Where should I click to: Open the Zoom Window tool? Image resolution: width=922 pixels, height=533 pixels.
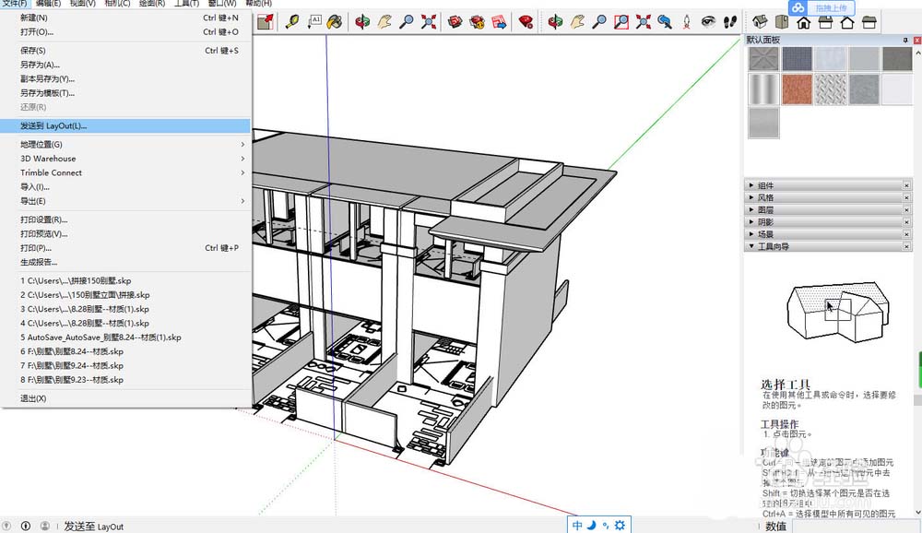point(621,20)
